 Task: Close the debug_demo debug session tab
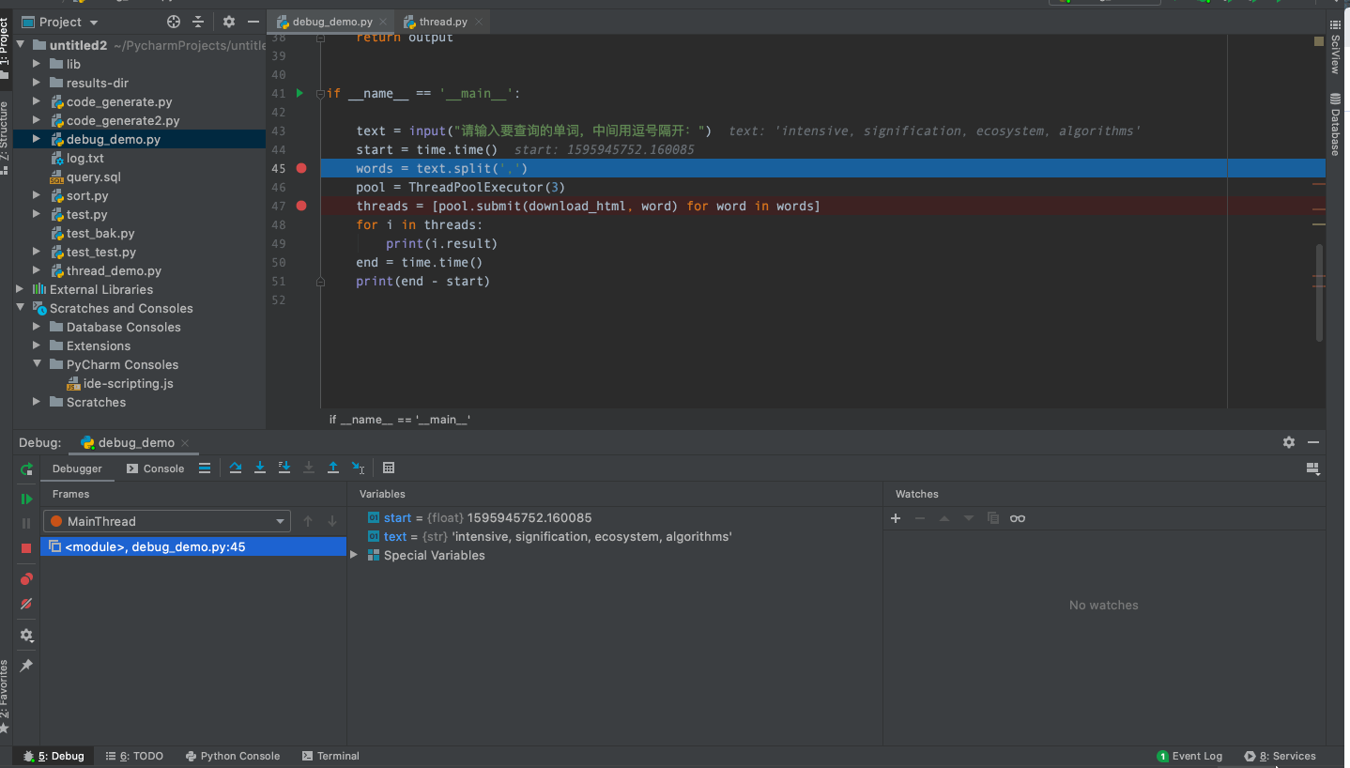point(185,443)
